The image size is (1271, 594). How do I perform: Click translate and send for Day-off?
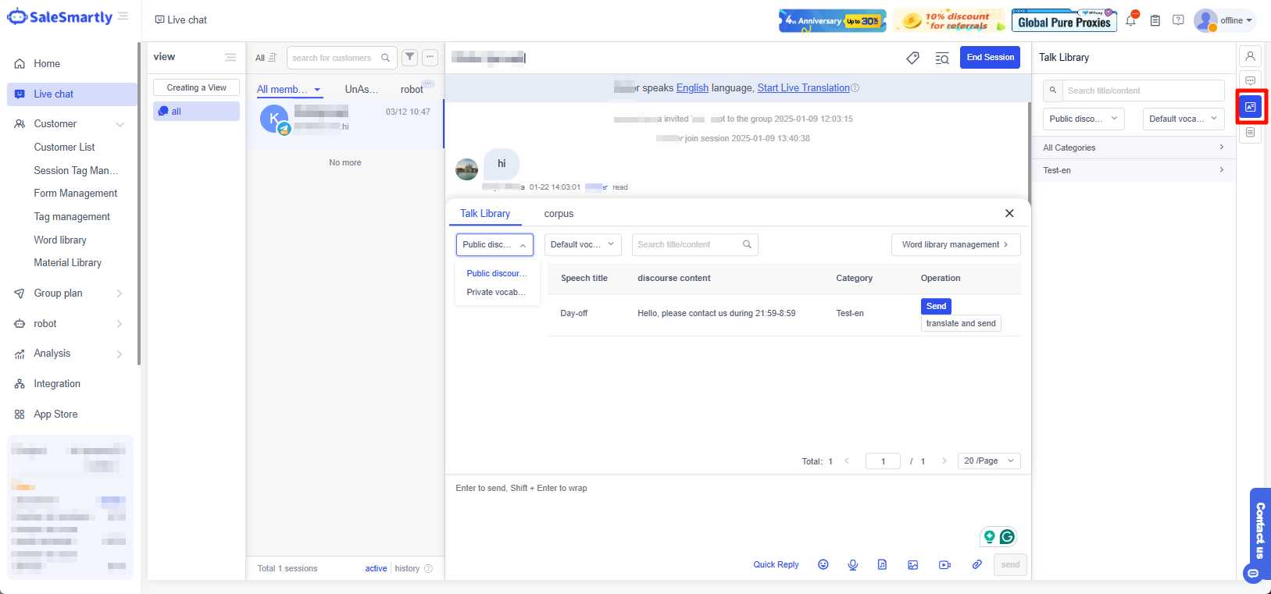[x=960, y=323]
